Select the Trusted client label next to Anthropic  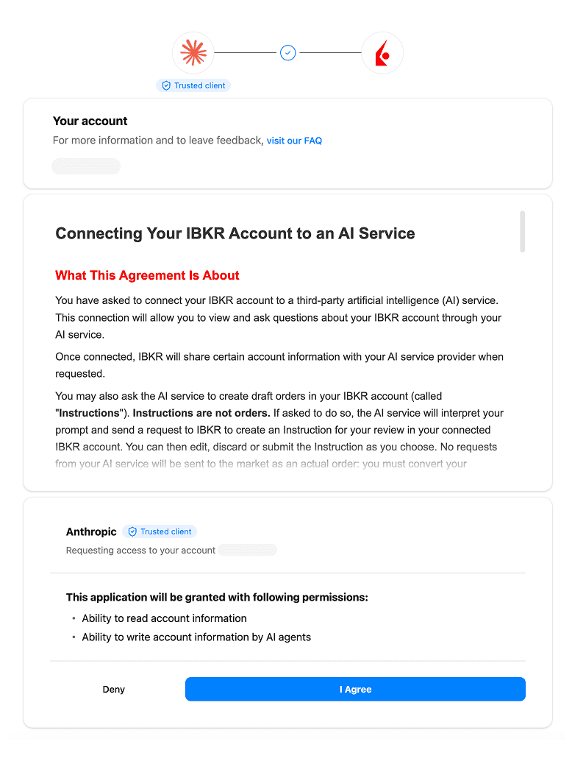166,531
